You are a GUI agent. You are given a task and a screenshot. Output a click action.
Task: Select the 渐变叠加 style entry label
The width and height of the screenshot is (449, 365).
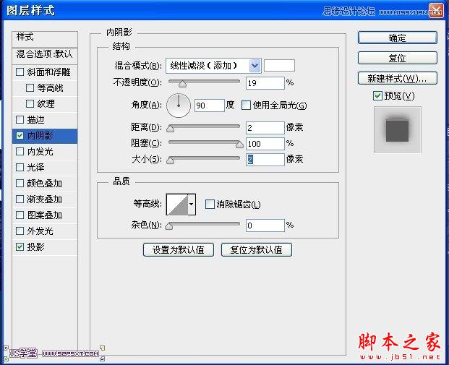44,199
